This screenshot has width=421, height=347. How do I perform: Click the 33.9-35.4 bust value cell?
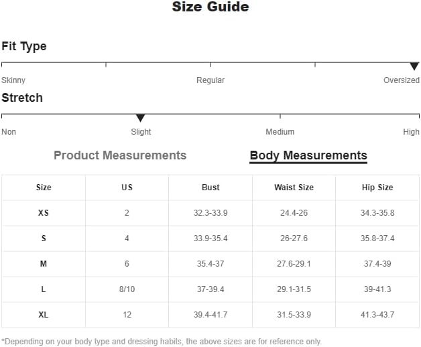[x=210, y=238]
